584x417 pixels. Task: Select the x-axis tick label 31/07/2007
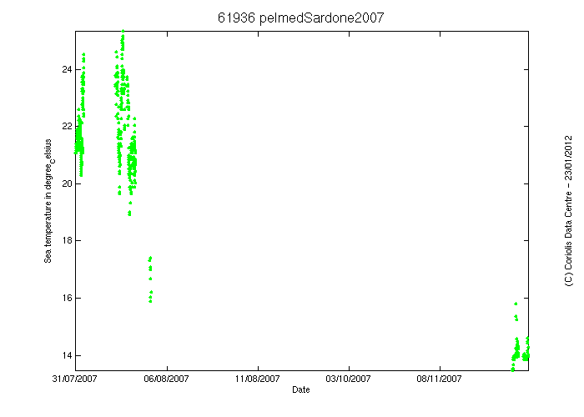(x=74, y=379)
